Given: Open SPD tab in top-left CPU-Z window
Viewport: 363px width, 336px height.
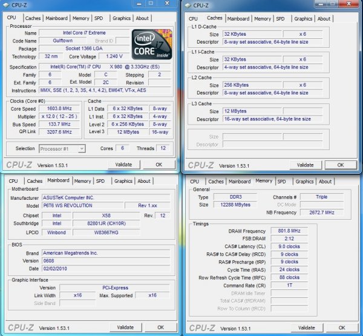Looking at the screenshot, I should 99,18.
